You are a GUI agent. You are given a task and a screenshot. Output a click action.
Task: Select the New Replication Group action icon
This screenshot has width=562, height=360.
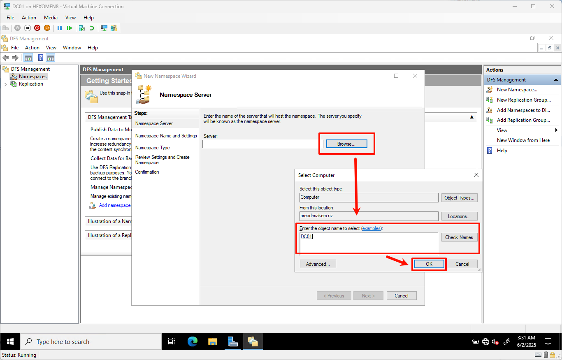[490, 100]
